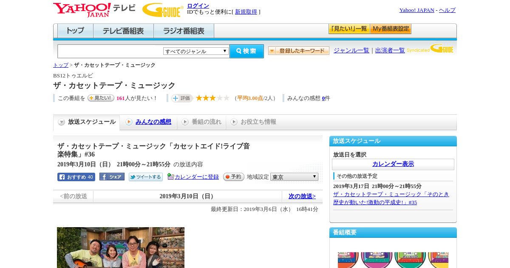Rate the program with the star icons
Viewport: 510px width, 268px height.
click(x=212, y=98)
